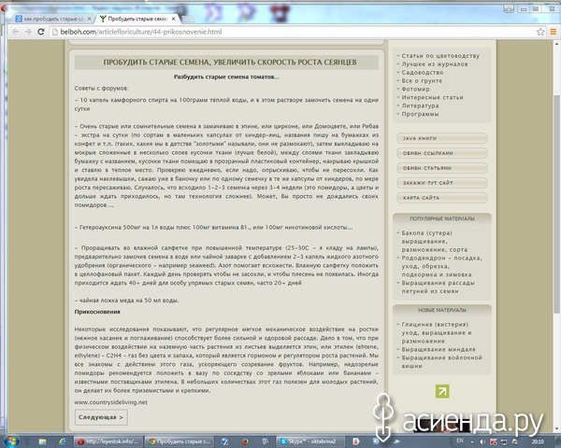
Task: Open 'Все о грунте' link
Action: [x=422, y=81]
